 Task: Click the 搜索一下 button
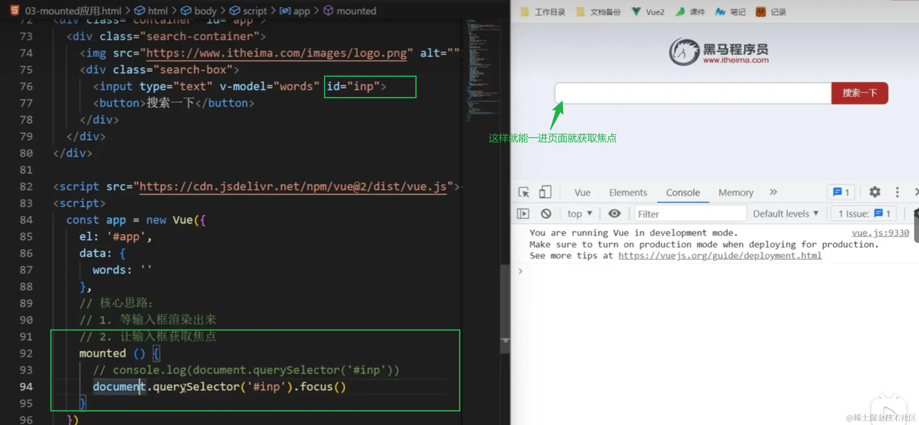pyautogui.click(x=860, y=93)
